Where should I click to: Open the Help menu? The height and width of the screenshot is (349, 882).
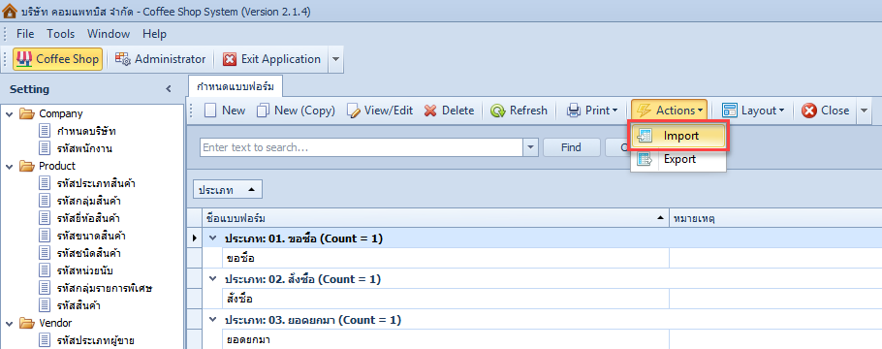pos(154,34)
